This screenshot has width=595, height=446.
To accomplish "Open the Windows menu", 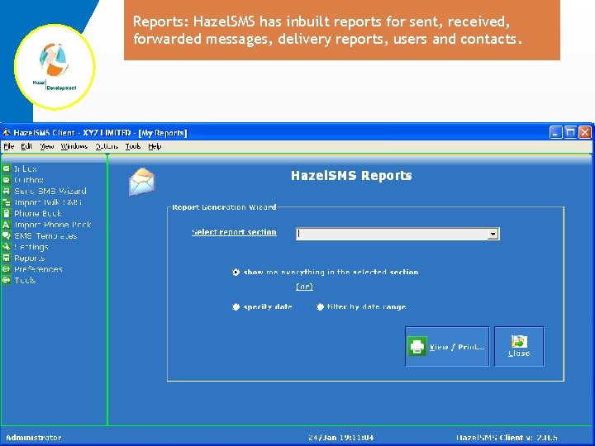I will [74, 146].
